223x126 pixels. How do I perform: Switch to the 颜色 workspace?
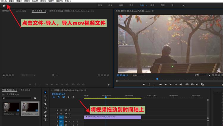[131, 5]
